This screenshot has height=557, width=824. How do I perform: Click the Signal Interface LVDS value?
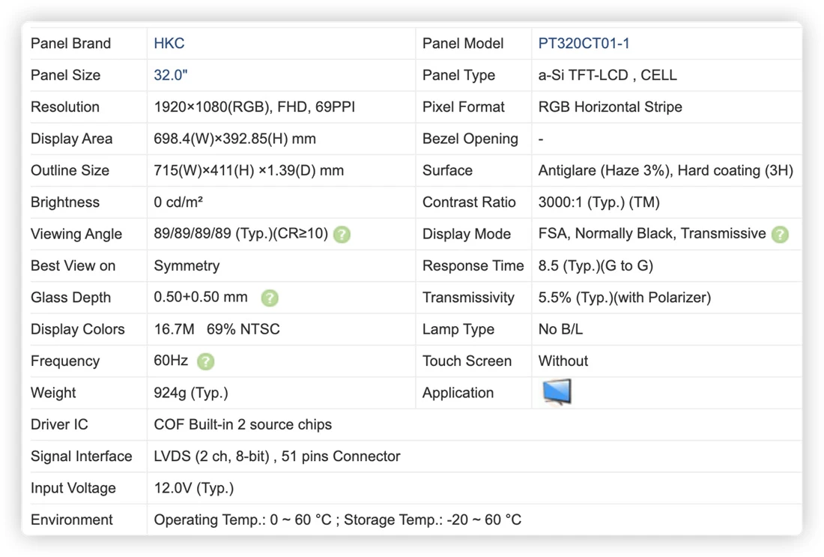click(277, 456)
